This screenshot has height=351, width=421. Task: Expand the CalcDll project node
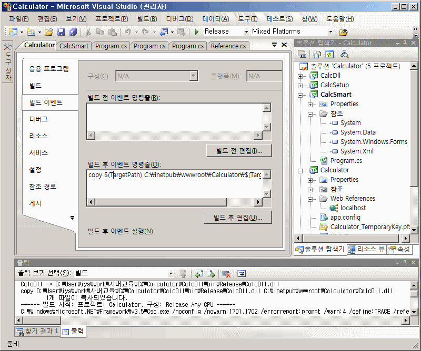[x=300, y=76]
